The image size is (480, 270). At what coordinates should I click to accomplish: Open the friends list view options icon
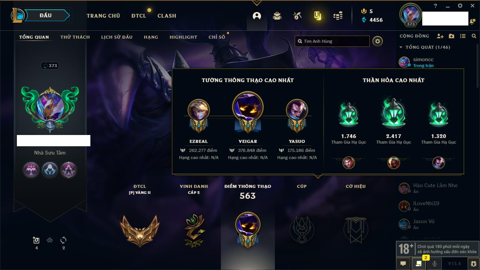pos(463,36)
